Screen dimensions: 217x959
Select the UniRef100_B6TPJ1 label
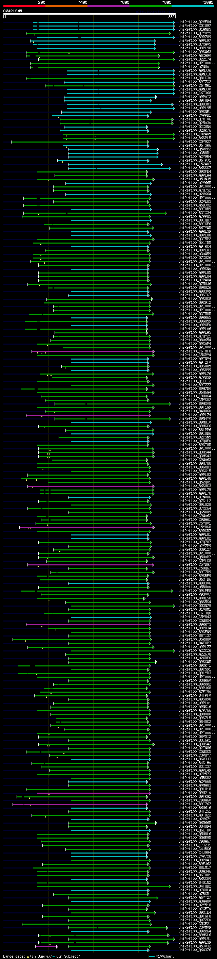click(x=195, y=161)
